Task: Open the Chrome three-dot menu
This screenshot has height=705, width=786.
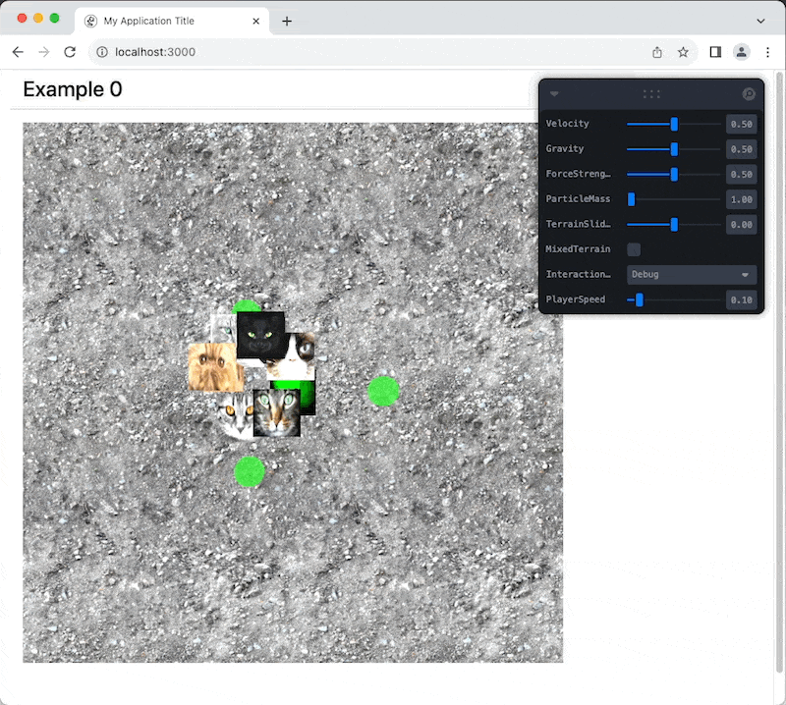Action: [x=767, y=52]
